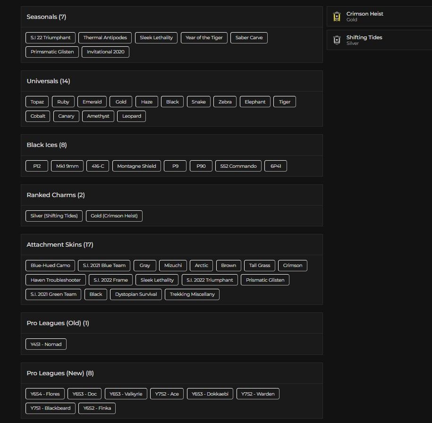
Task: Select the Canary tag
Action: (66, 116)
